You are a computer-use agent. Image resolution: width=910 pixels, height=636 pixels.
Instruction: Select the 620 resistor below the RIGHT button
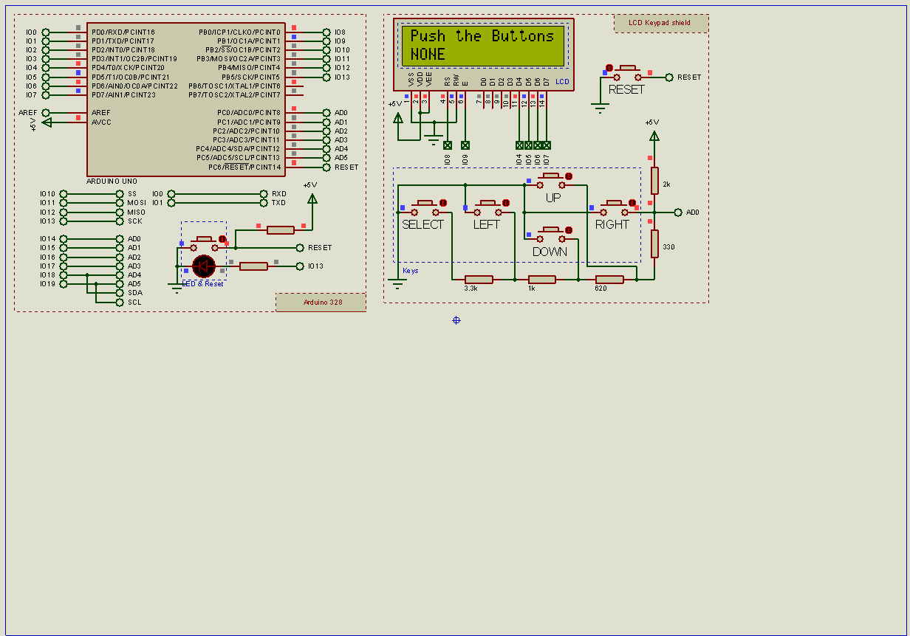[x=608, y=279]
